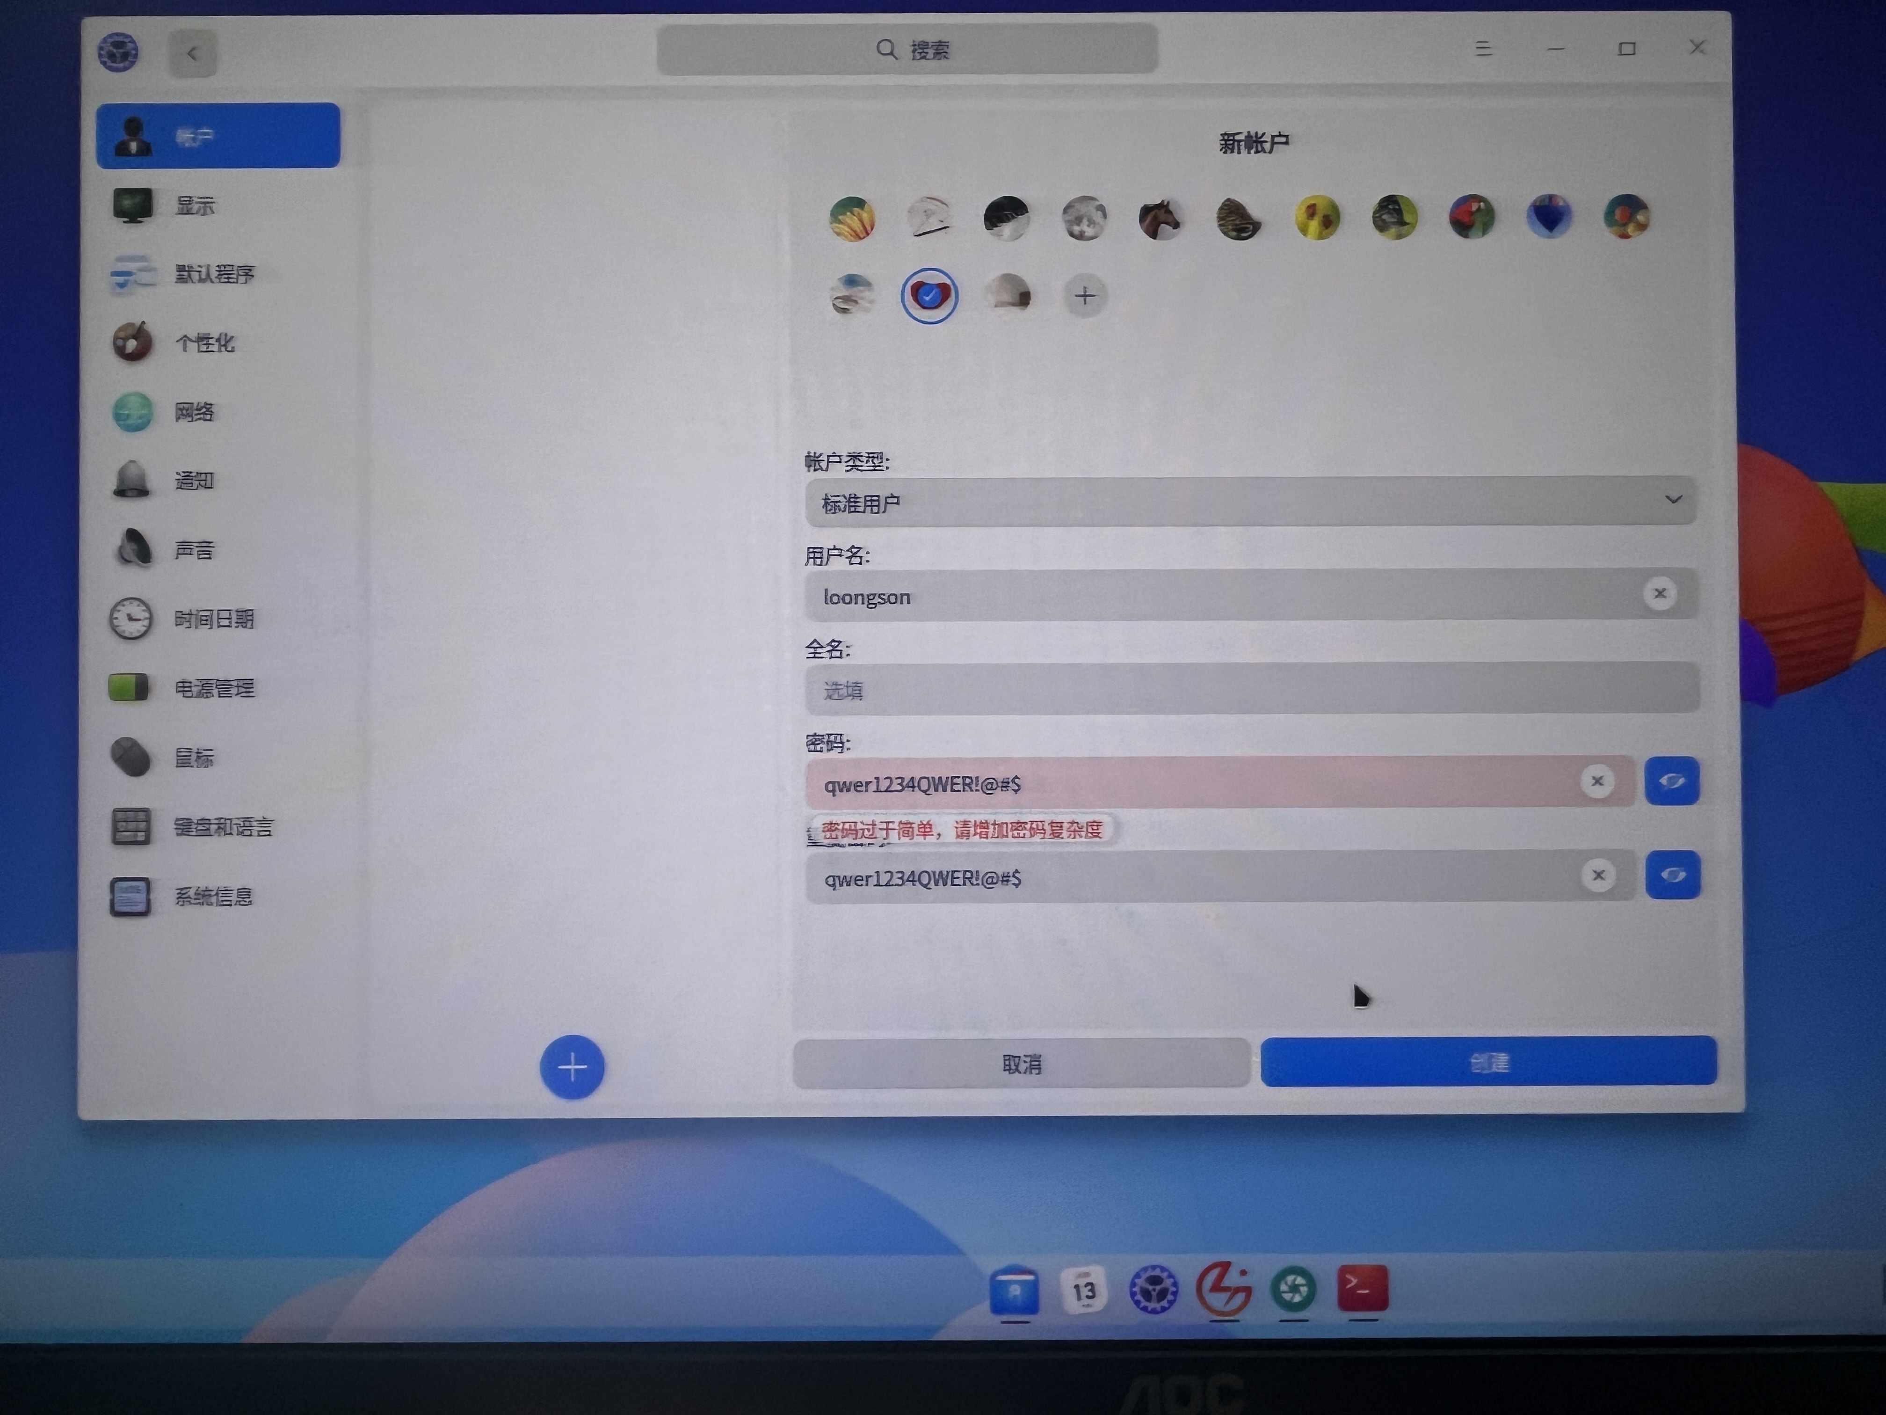Screen dimensions: 1886x1415
Task: Open calendar app from the dock
Action: click(1084, 1291)
